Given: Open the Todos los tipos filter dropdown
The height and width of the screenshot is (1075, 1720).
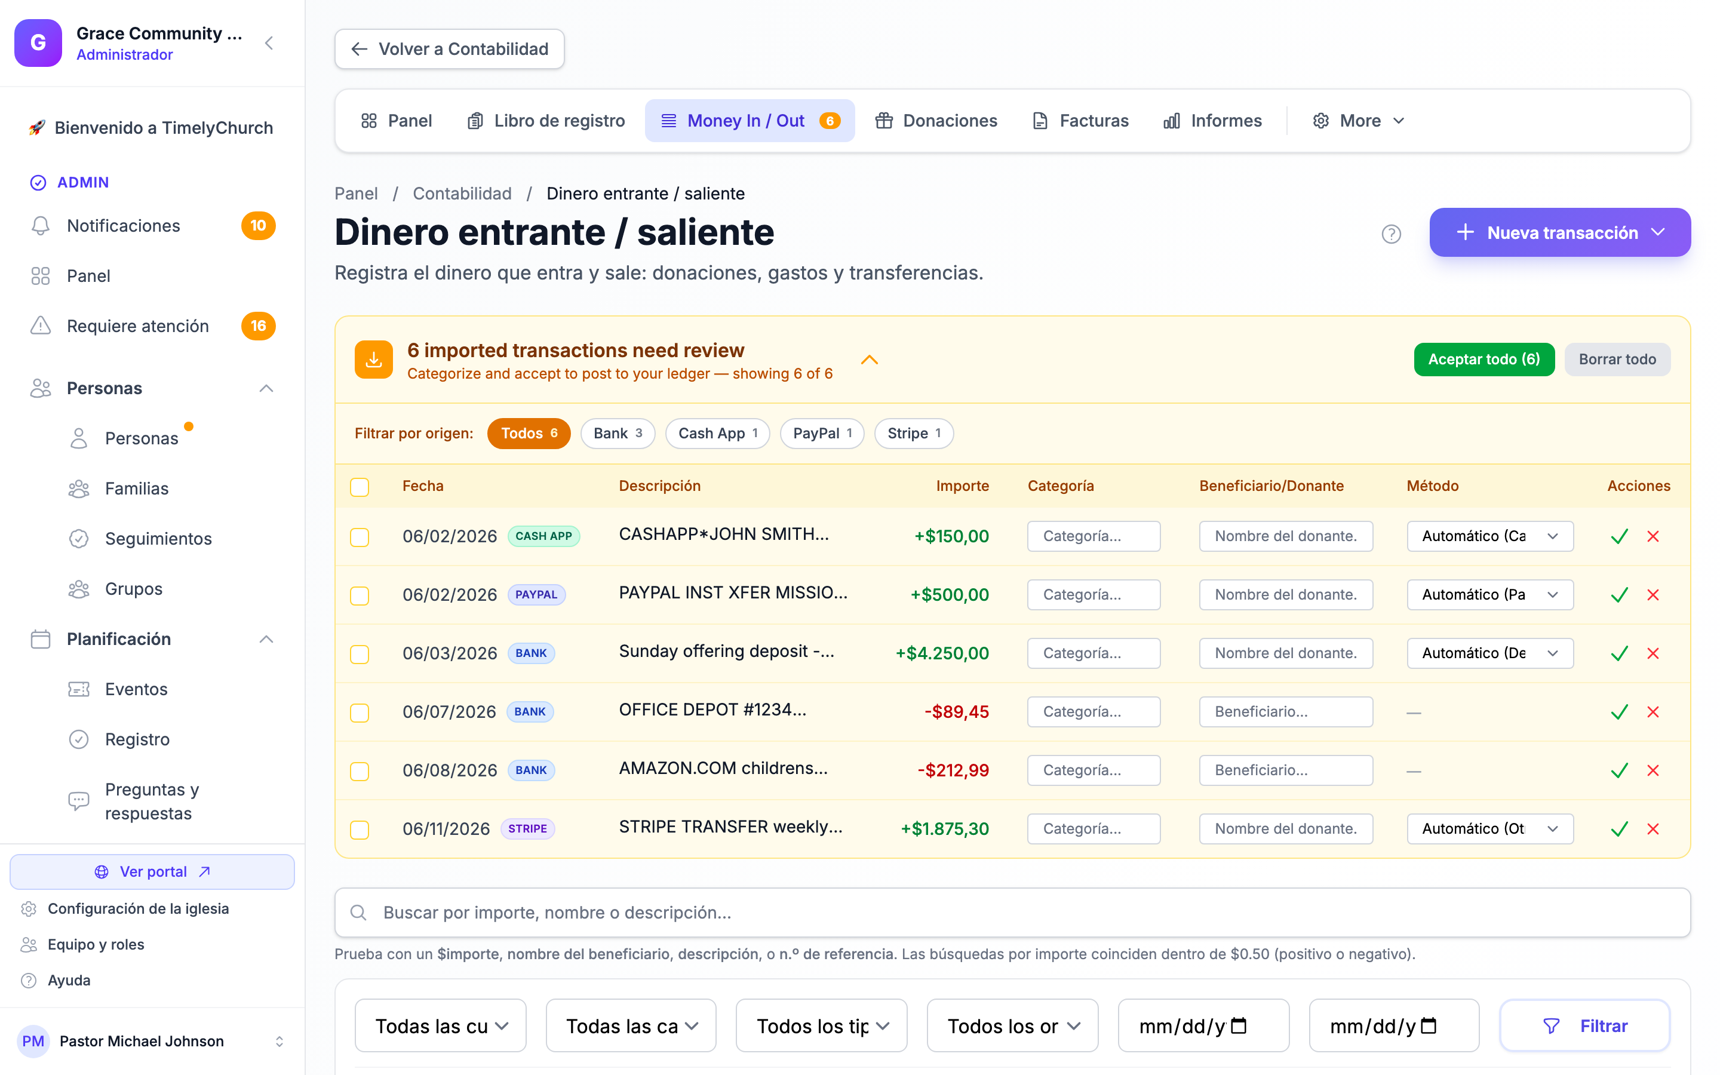Looking at the screenshot, I should 822,1026.
